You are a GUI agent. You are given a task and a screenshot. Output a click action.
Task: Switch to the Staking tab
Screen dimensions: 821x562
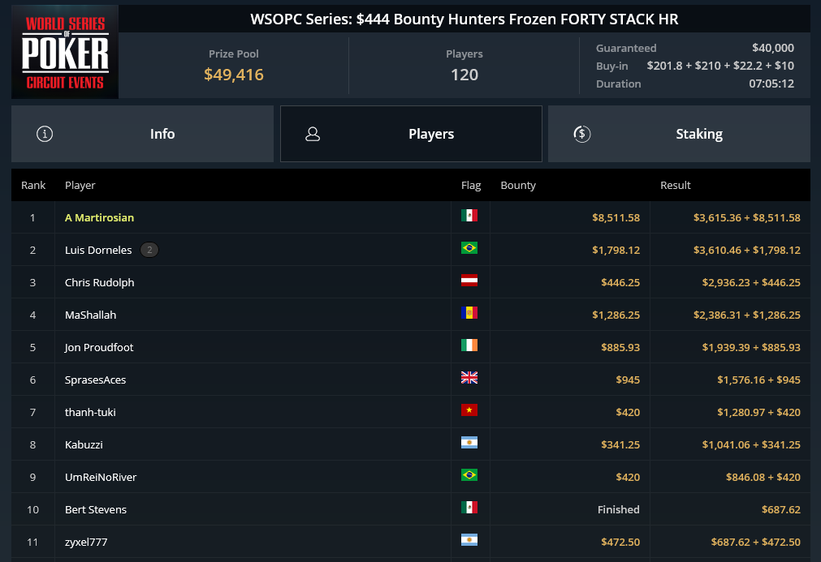(x=679, y=134)
